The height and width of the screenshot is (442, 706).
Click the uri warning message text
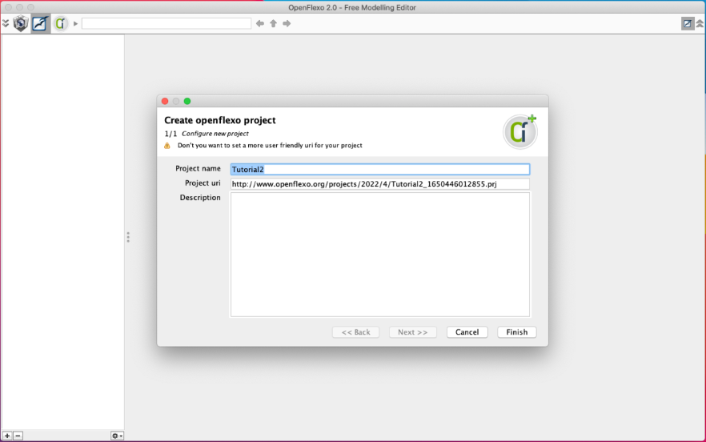[x=270, y=146]
